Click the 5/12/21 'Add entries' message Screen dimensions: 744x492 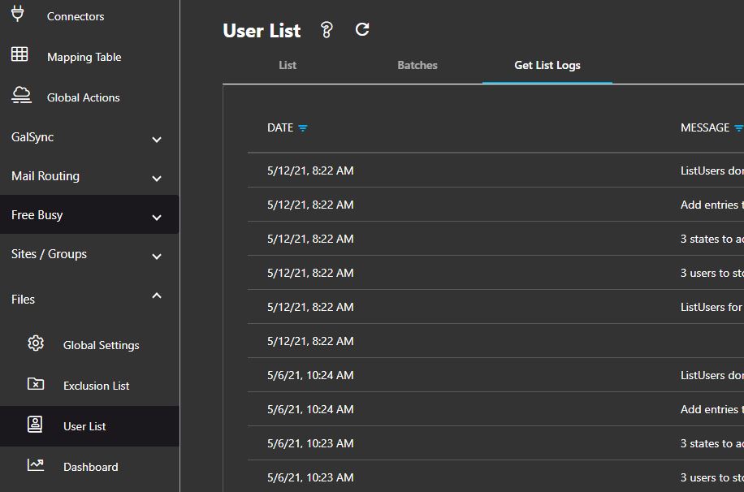click(712, 205)
